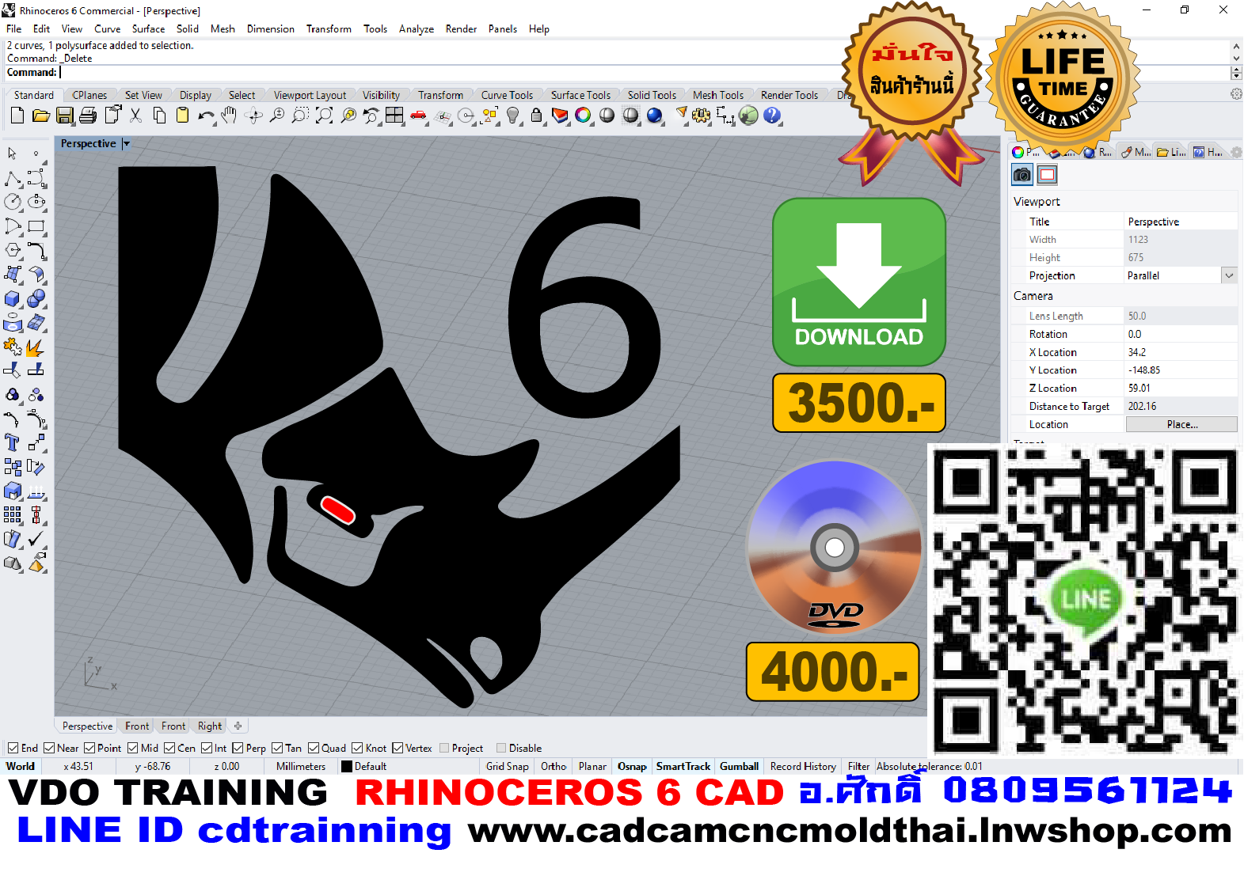
Task: Click the black Default layer swatch
Action: (x=347, y=766)
